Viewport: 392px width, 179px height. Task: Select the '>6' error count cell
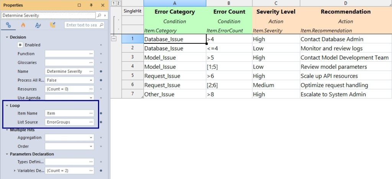229,76
